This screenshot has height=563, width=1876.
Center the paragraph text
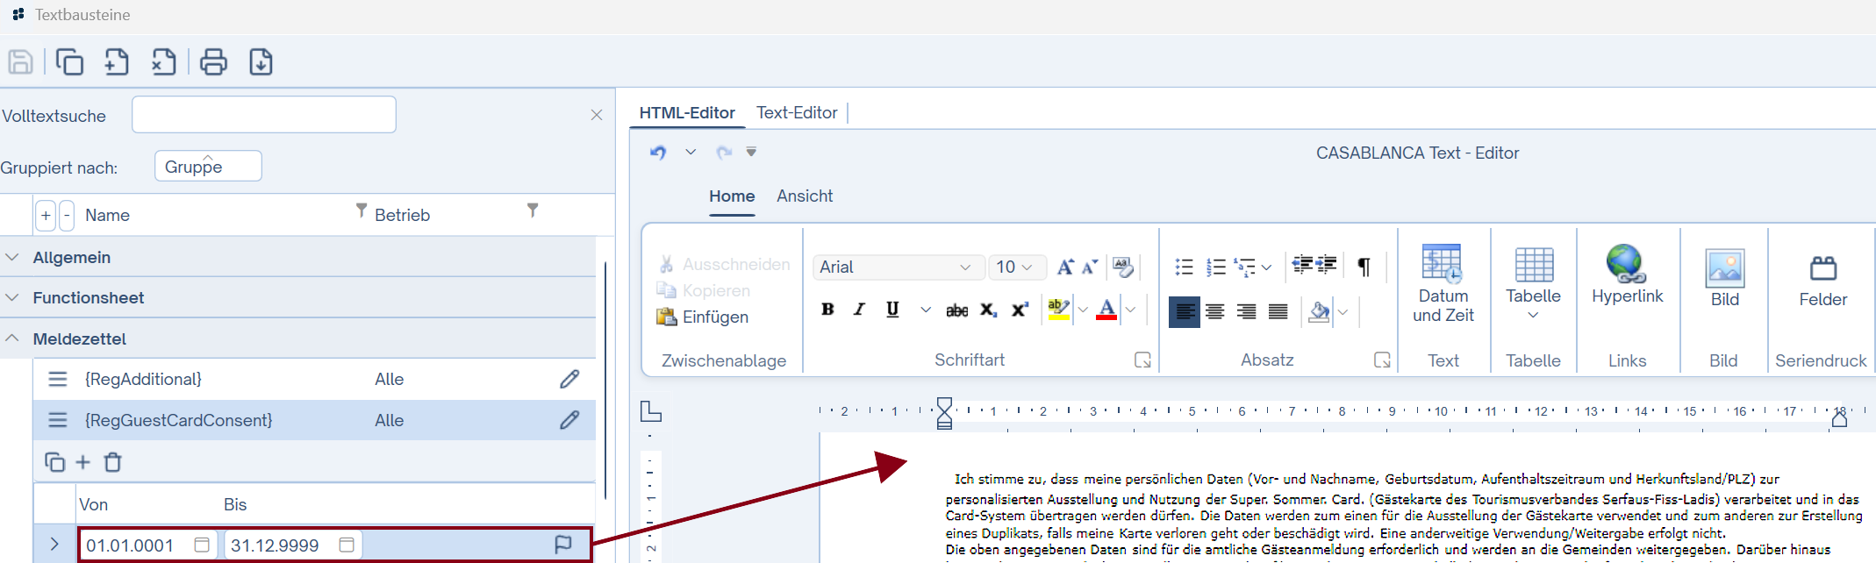click(x=1215, y=311)
